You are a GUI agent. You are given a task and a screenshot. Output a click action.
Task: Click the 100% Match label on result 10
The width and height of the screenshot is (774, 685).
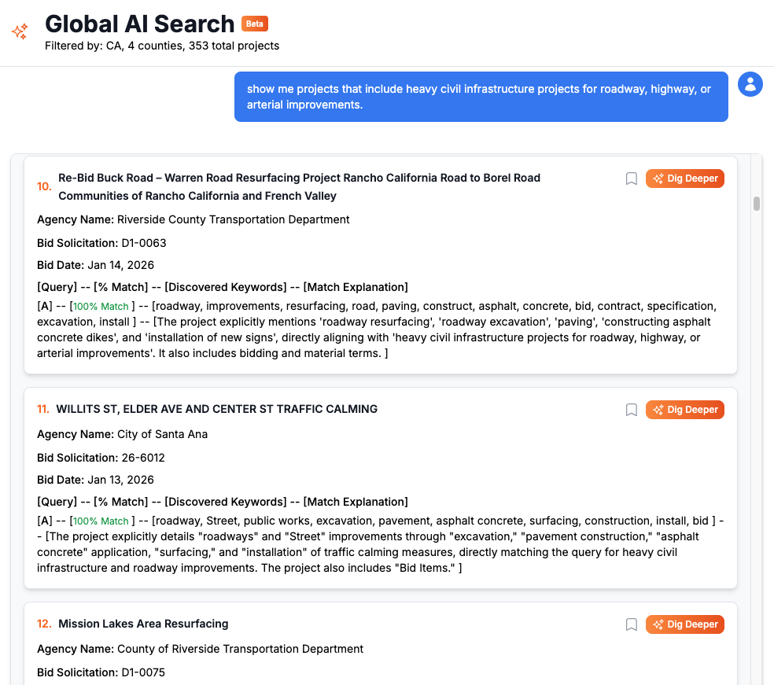pyautogui.click(x=101, y=306)
